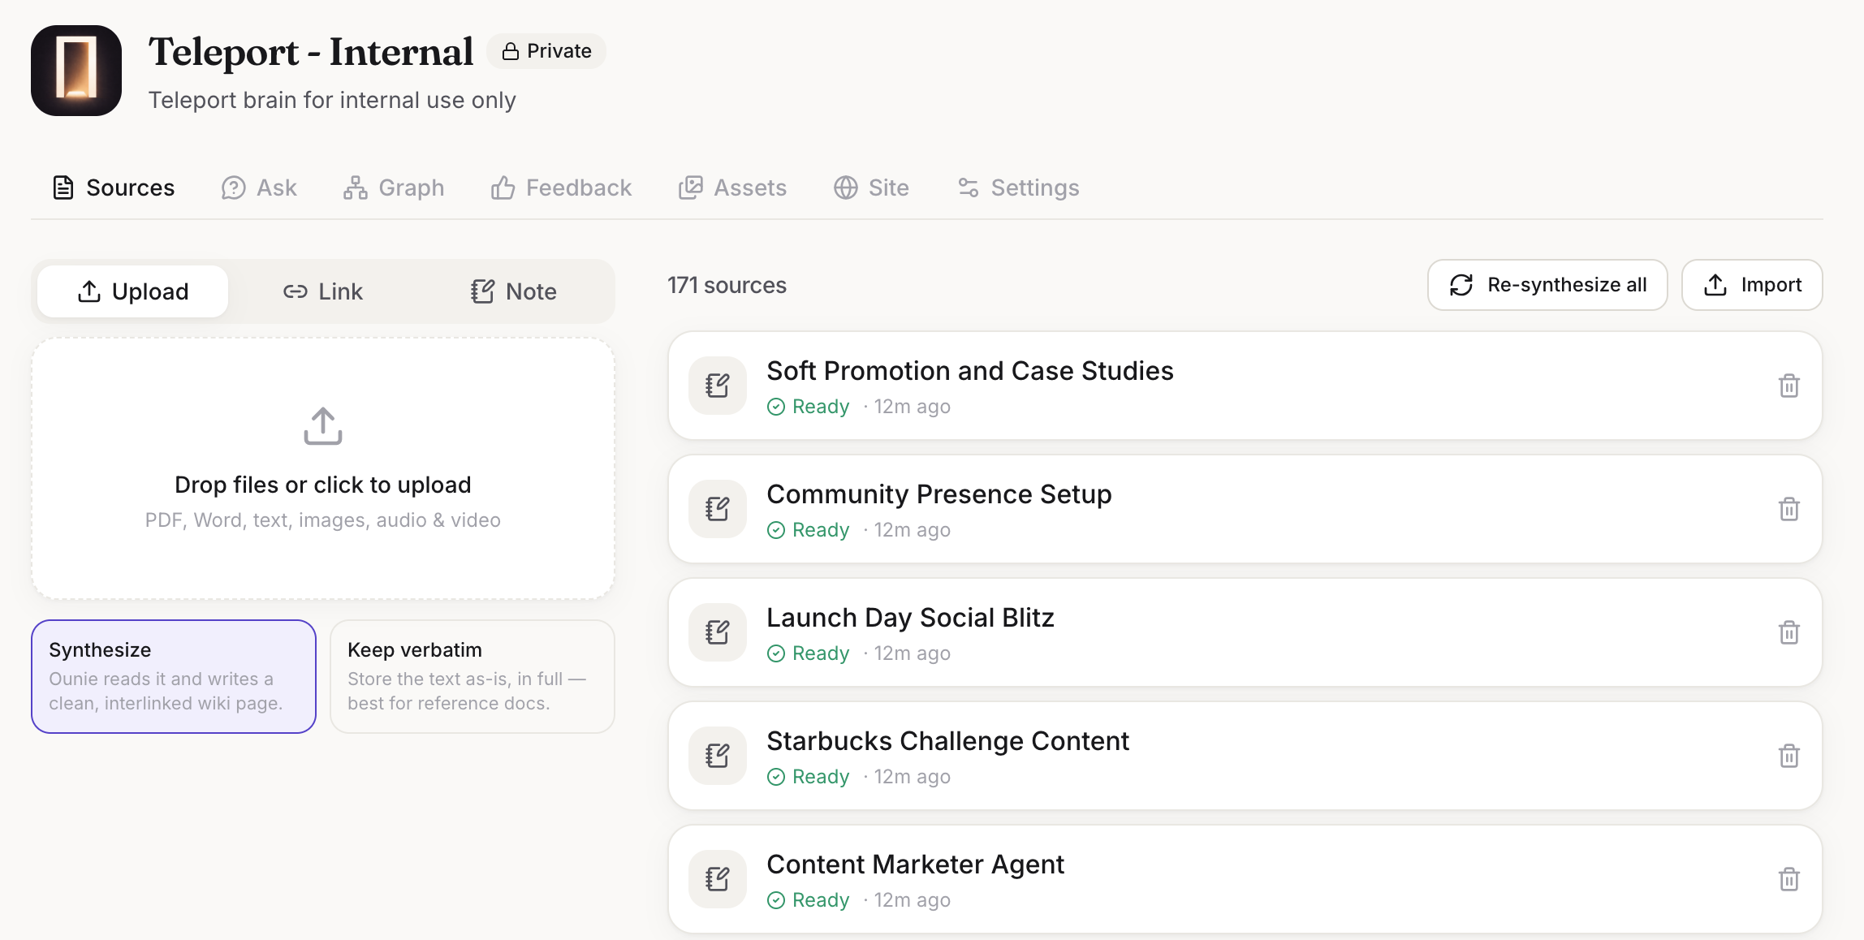Click Ready status of Content Marketer Agent
Viewport: 1864px width, 940px height.
pyautogui.click(x=809, y=900)
